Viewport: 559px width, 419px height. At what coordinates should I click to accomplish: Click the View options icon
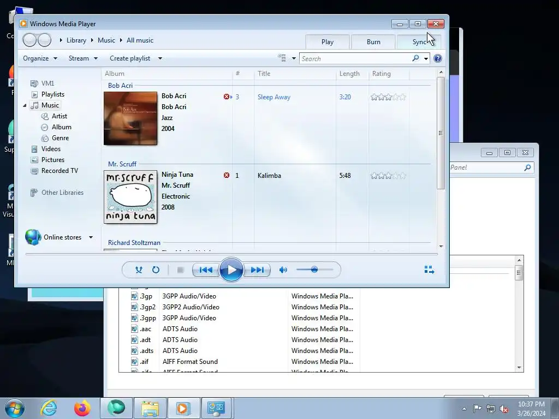point(282,58)
